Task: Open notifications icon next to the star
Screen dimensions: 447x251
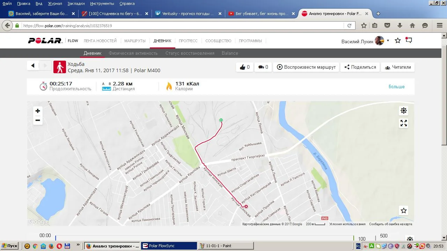Action: 409,40
